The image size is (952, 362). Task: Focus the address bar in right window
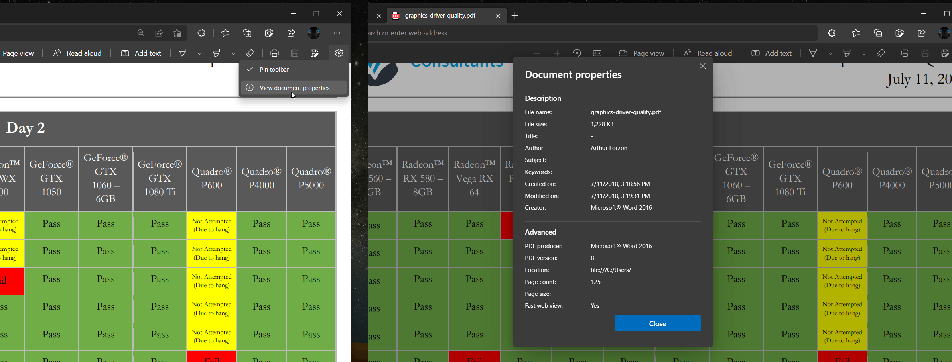[x=592, y=33]
